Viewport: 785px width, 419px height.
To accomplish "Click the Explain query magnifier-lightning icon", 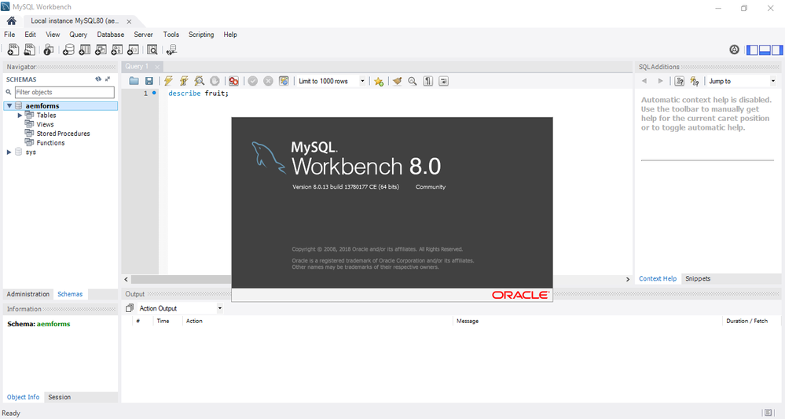I will pyautogui.click(x=200, y=81).
